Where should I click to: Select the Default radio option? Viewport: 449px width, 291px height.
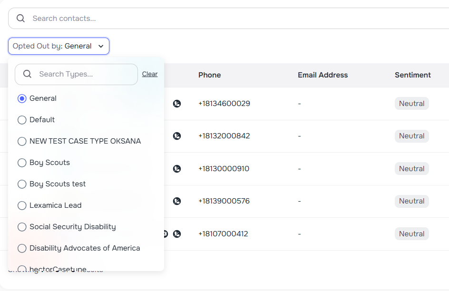tap(22, 120)
